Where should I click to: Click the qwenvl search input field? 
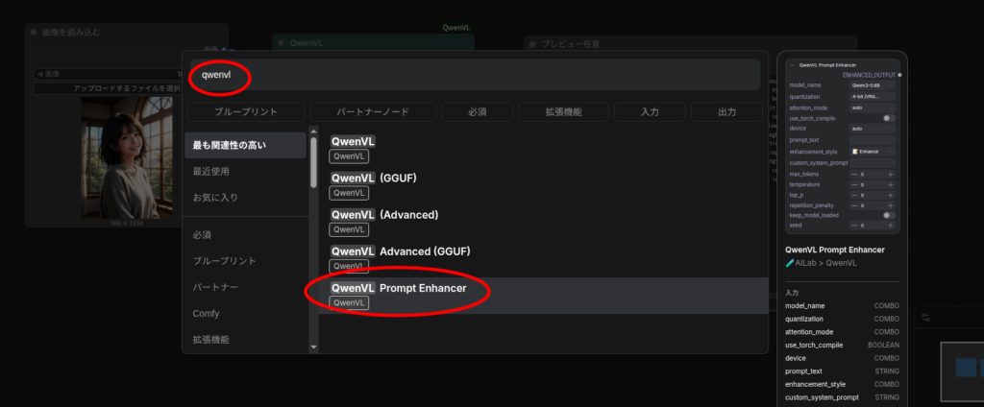(471, 75)
